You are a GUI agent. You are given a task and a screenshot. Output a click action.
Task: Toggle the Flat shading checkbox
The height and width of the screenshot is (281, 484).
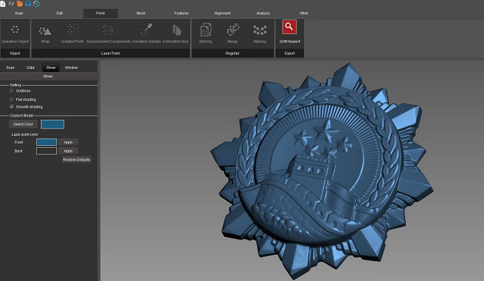click(12, 100)
